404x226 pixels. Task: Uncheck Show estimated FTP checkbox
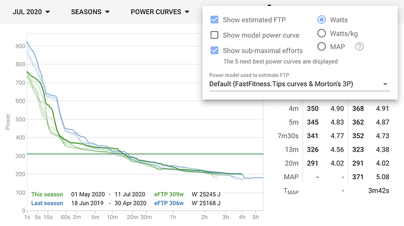pyautogui.click(x=214, y=19)
